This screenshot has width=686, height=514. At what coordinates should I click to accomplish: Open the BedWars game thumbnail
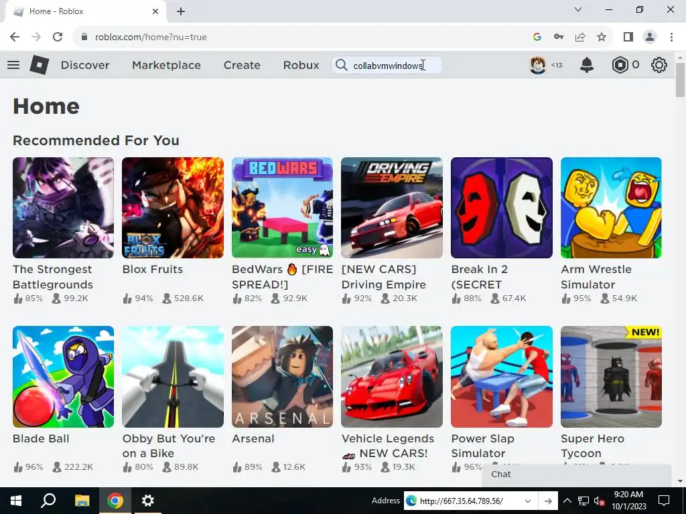[282, 207]
